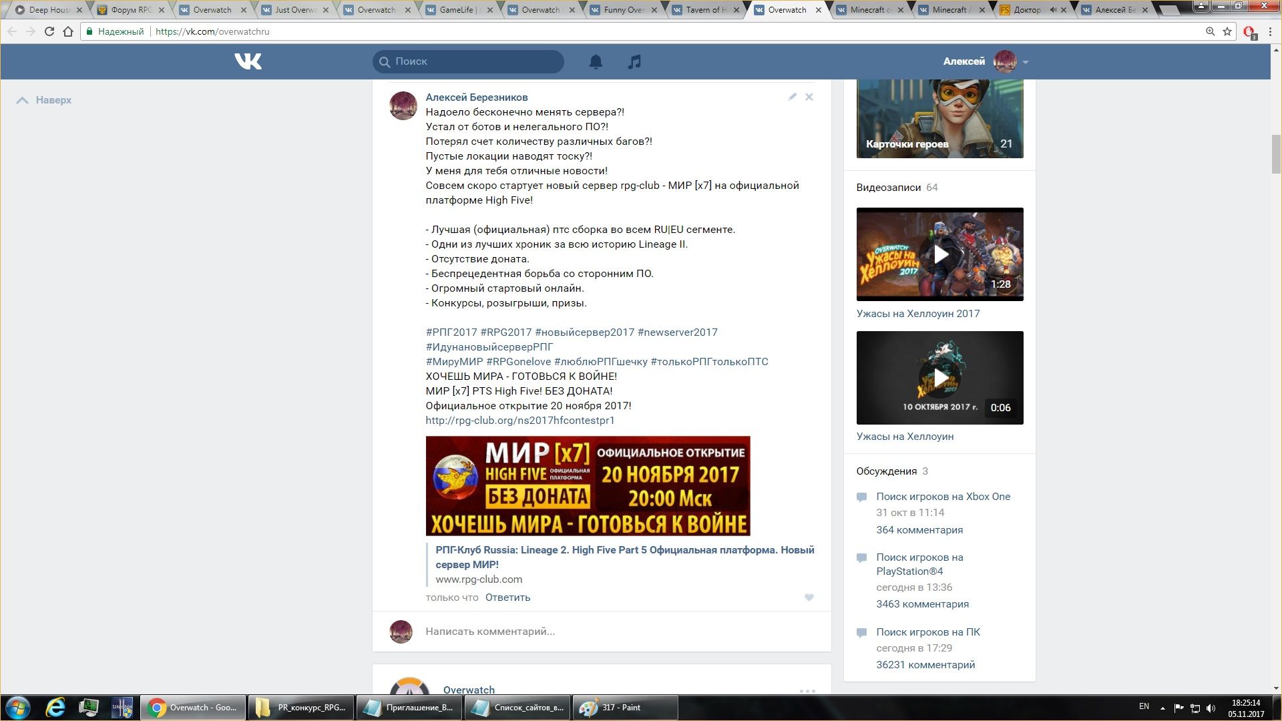Switch to the Funny Overwatch tab
Viewport: 1282px width, 721px height.
pos(623,10)
